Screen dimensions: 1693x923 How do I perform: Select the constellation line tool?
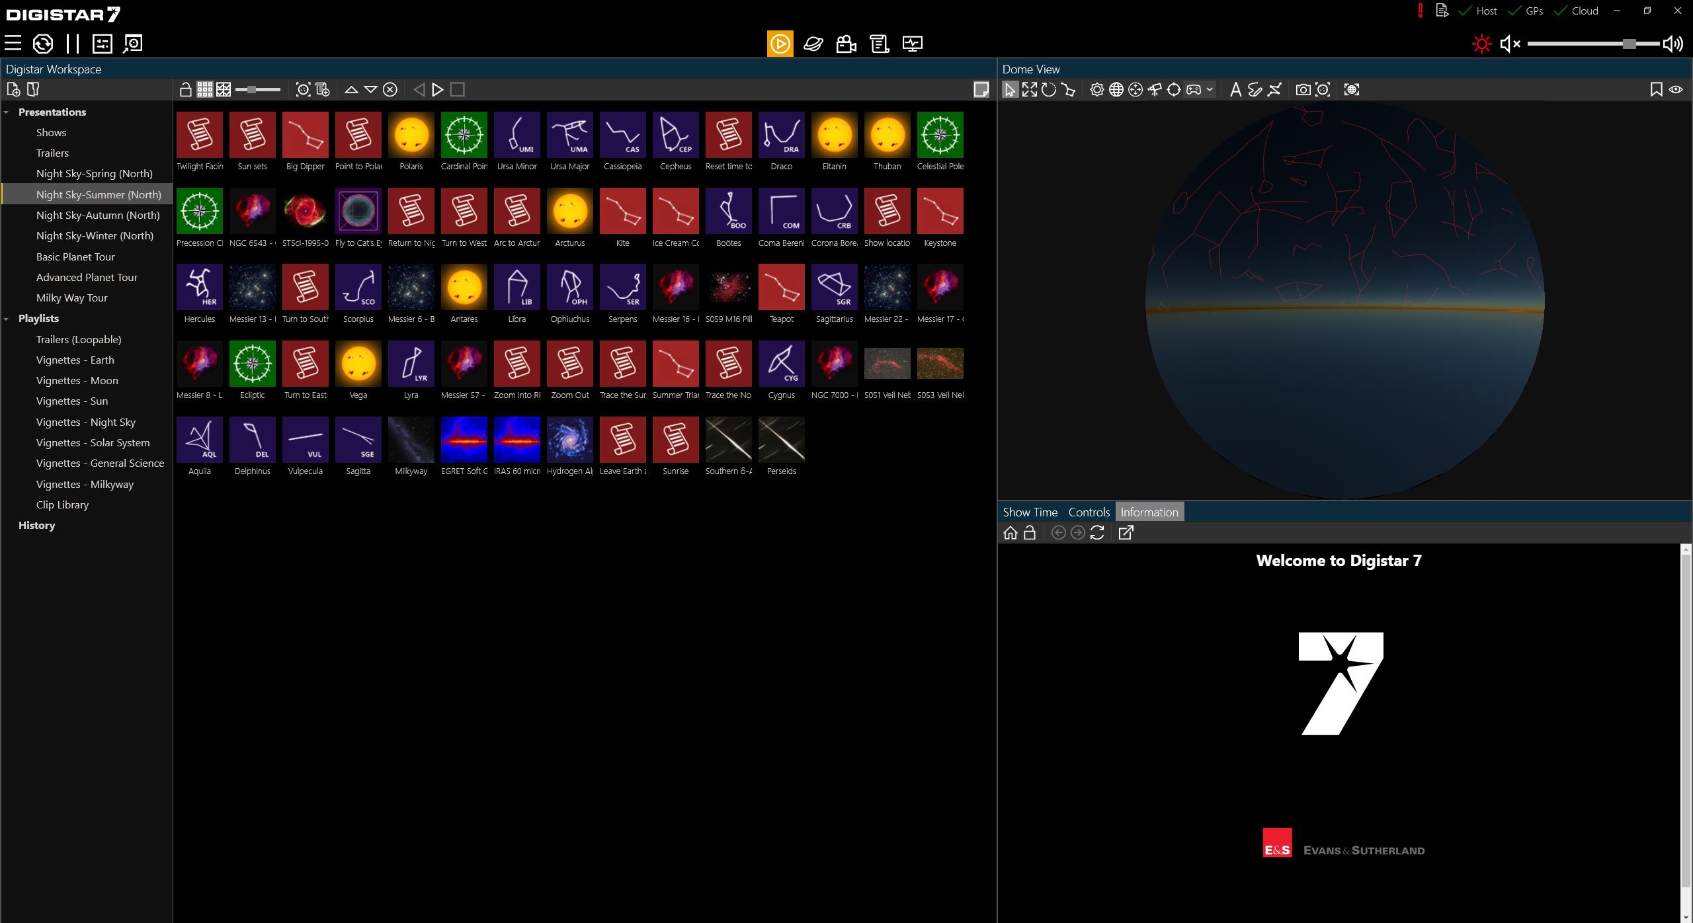pyautogui.click(x=1069, y=89)
